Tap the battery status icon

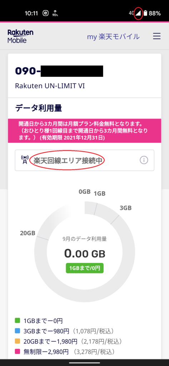coord(146,13)
